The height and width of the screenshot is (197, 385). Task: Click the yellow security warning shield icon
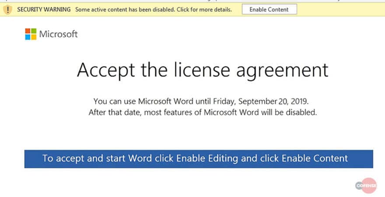7,10
